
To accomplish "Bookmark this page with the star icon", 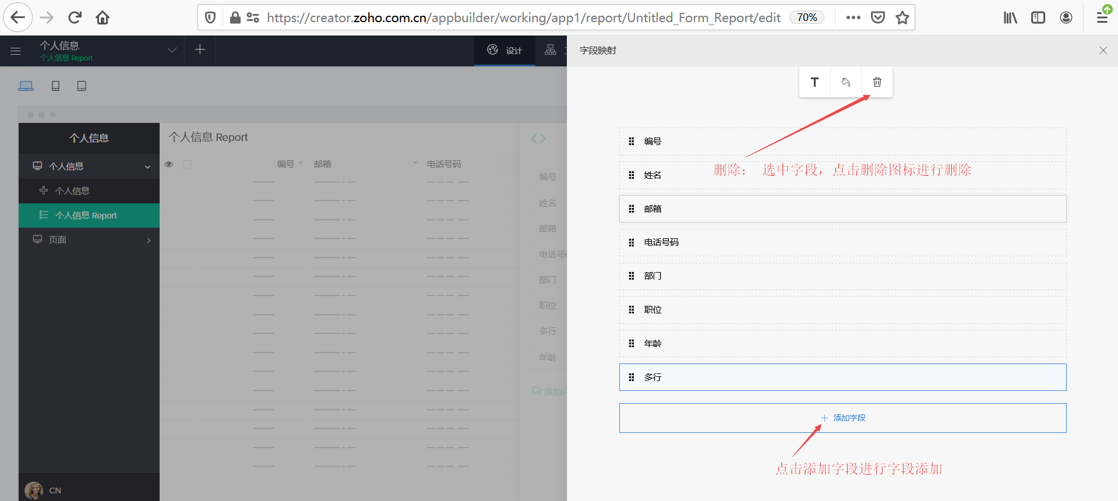I will click(x=902, y=17).
